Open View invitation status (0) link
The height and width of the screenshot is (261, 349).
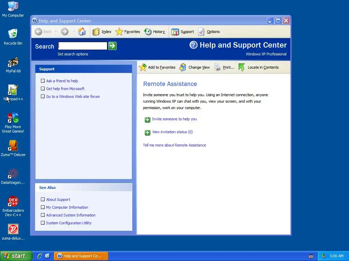click(172, 132)
